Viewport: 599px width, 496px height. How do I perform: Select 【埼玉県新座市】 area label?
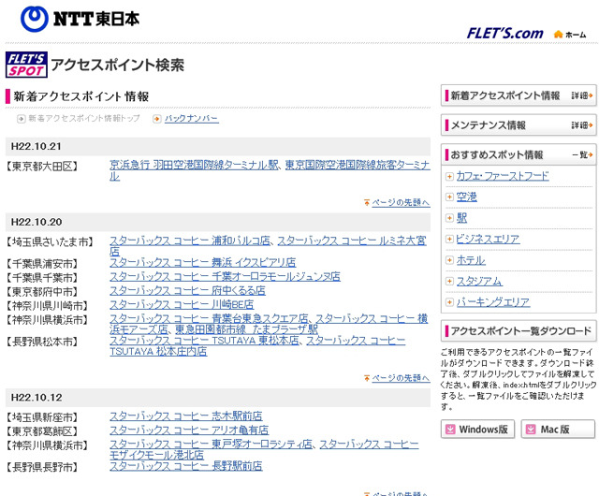click(x=42, y=417)
